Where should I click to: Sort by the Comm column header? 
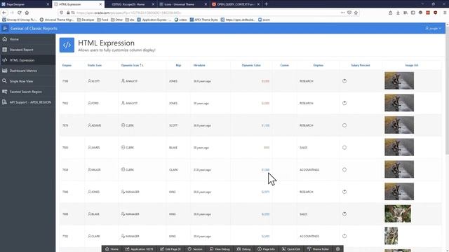click(284, 65)
